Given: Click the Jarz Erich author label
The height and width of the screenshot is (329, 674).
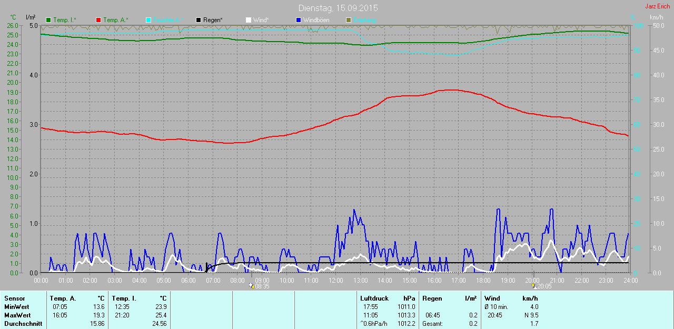Looking at the screenshot, I should pos(657,6).
